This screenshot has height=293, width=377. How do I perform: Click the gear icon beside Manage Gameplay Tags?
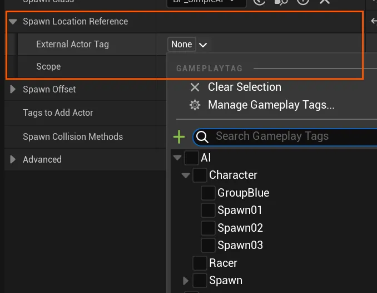(x=195, y=105)
